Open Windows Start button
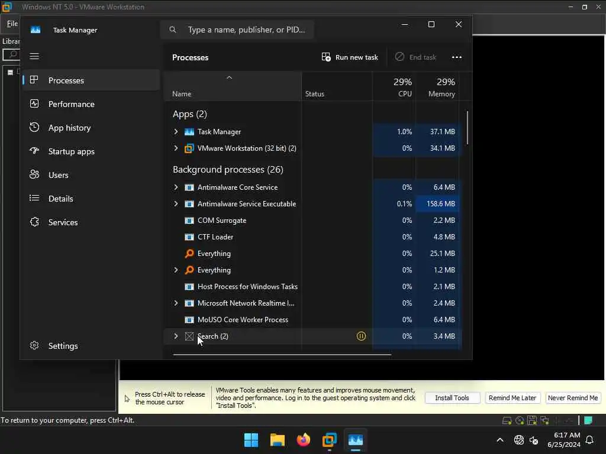The height and width of the screenshot is (454, 606). point(251,440)
